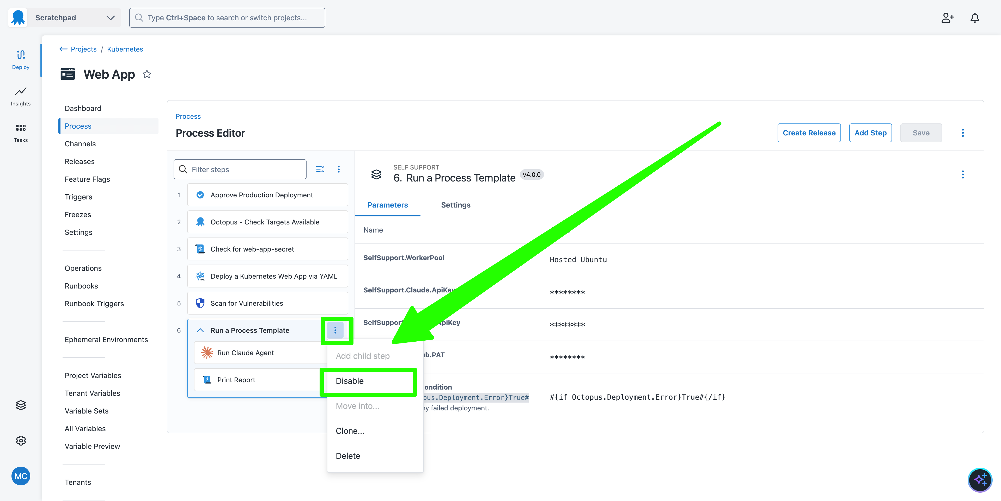Select the Approve Production Deployment step

[x=267, y=195]
